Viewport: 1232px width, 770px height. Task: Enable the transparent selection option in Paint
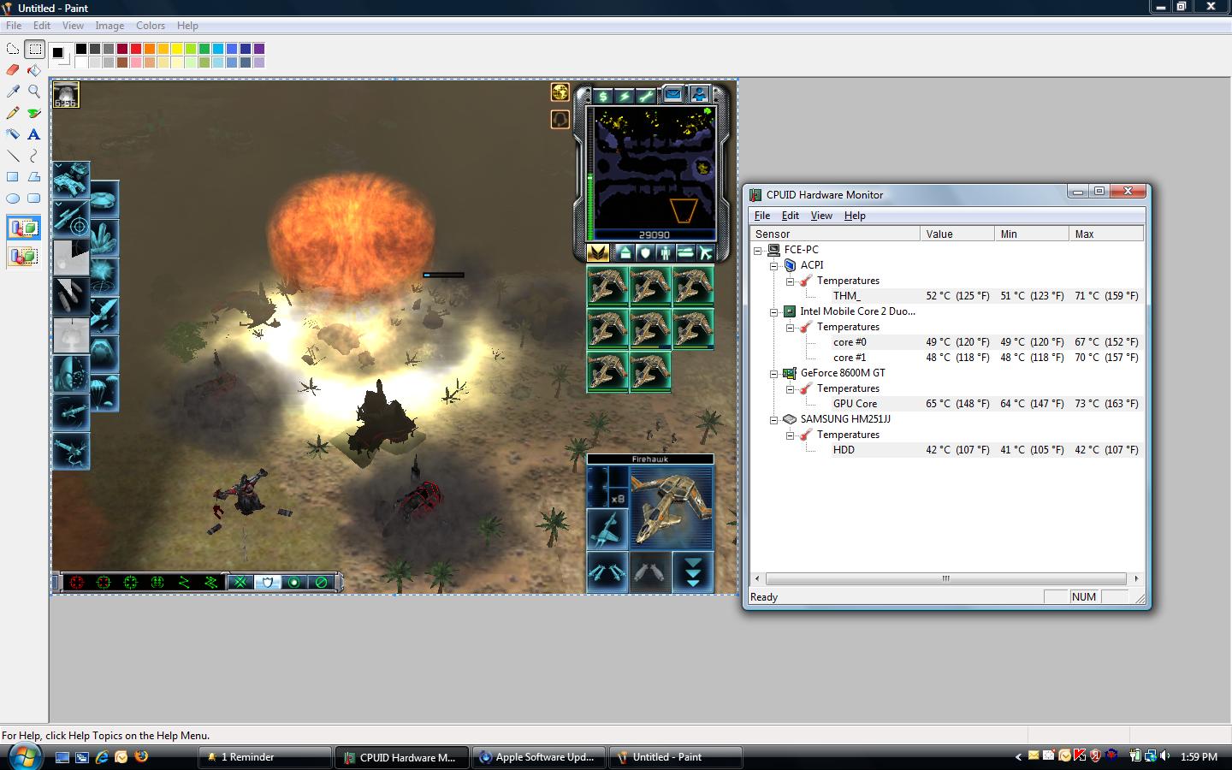[x=24, y=255]
